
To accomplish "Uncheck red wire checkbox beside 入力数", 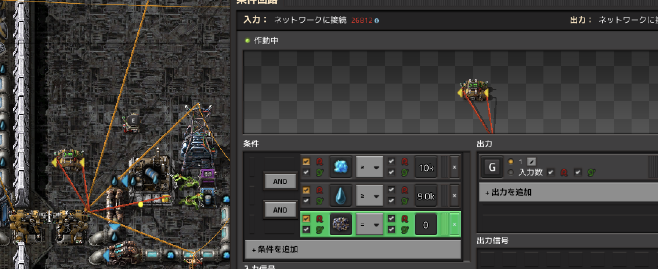I will pos(550,172).
